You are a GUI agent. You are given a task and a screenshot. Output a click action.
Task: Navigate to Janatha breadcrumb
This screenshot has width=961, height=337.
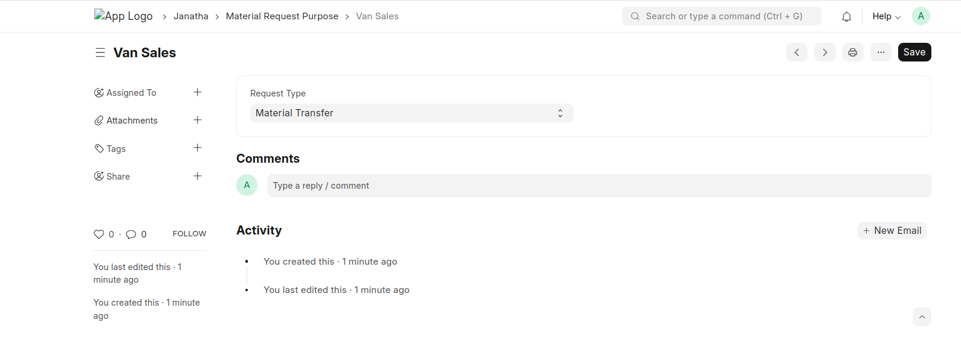[190, 16]
